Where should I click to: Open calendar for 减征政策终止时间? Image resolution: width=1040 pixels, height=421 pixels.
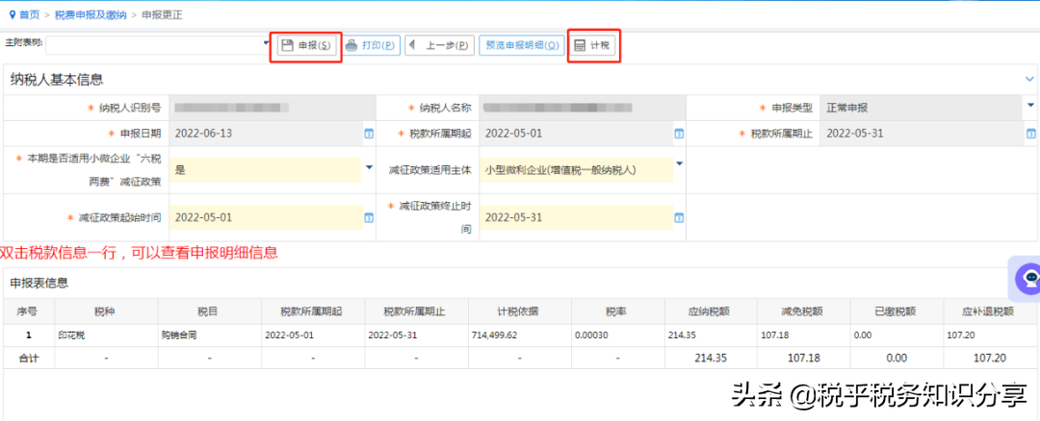pos(679,217)
